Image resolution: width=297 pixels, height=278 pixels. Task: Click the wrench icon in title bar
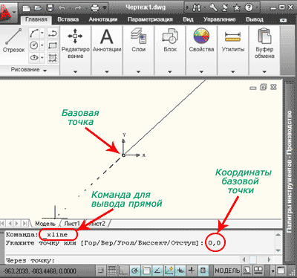213,7
